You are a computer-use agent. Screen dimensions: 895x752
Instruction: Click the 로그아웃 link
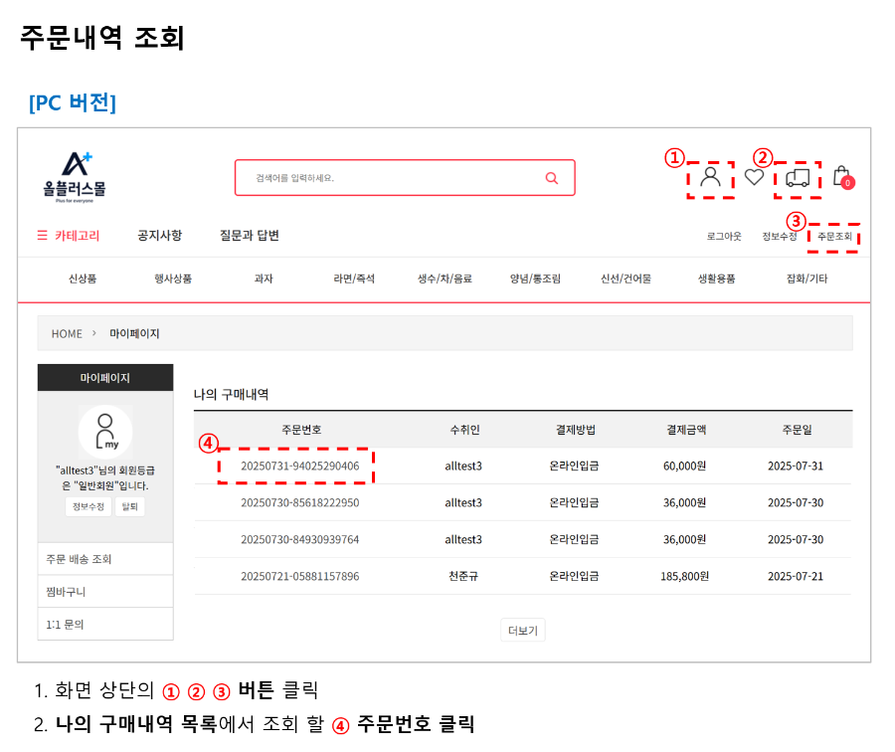pyautogui.click(x=724, y=237)
